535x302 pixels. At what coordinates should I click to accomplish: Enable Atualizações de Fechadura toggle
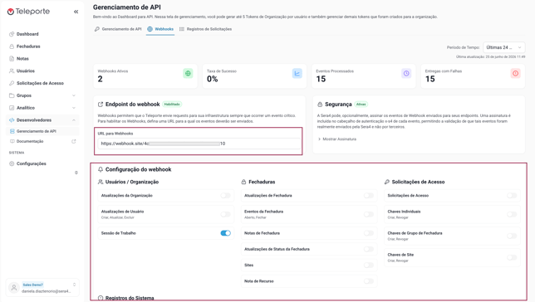point(369,196)
